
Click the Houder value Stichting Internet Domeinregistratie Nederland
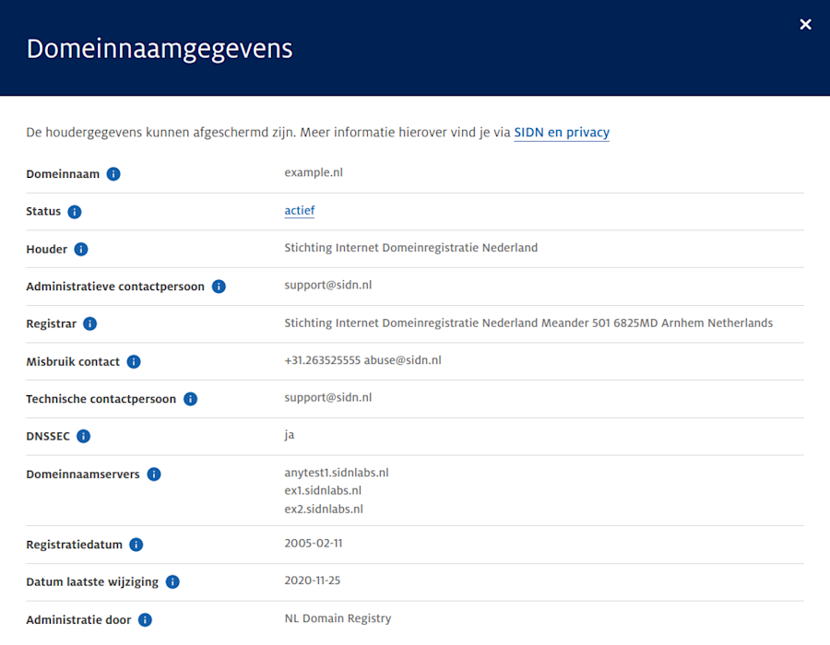(410, 248)
